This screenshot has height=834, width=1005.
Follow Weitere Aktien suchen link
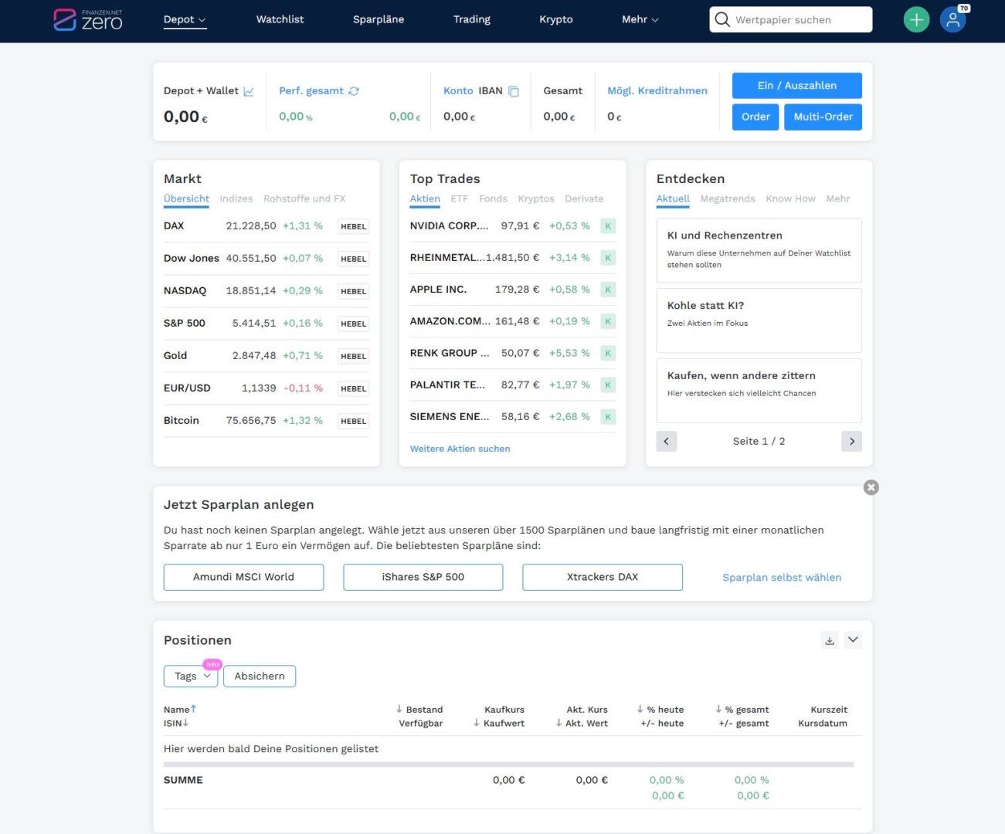click(460, 449)
